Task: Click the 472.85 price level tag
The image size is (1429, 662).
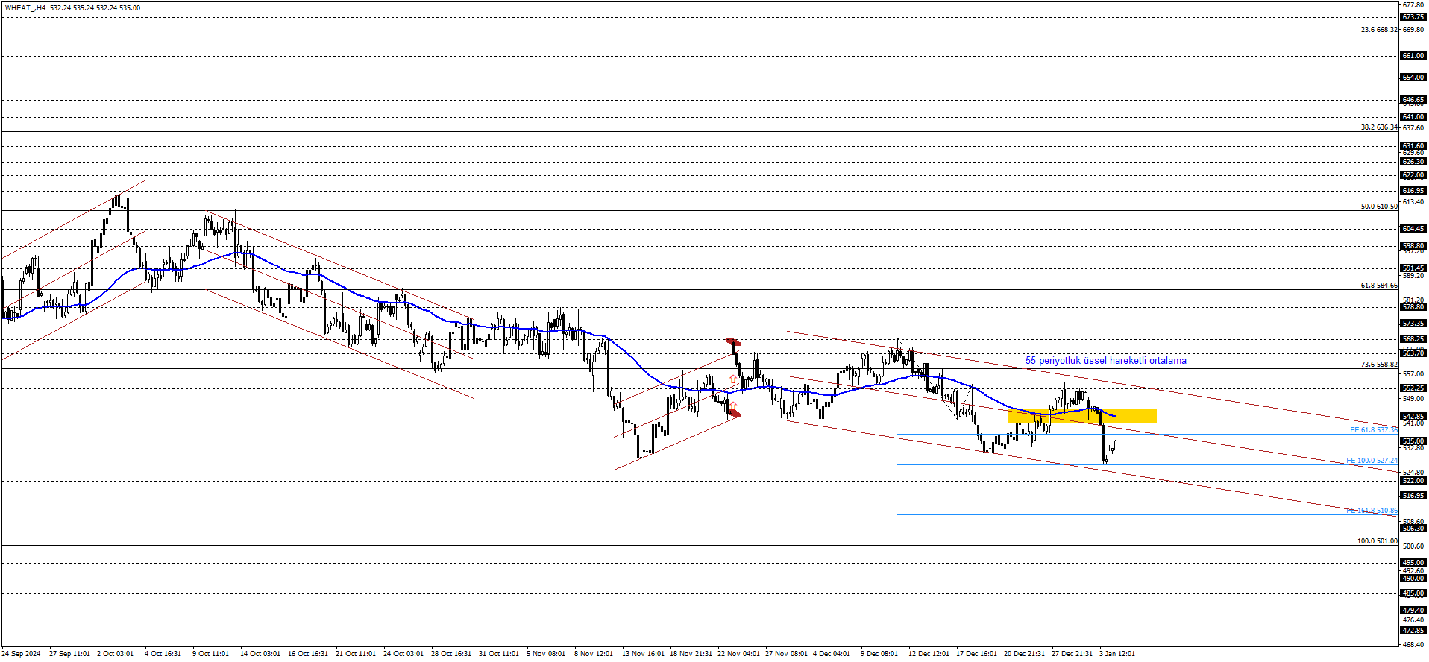Action: 1413,631
